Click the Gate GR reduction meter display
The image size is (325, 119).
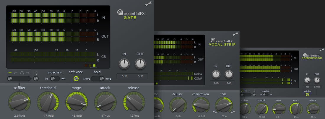(x=53, y=57)
